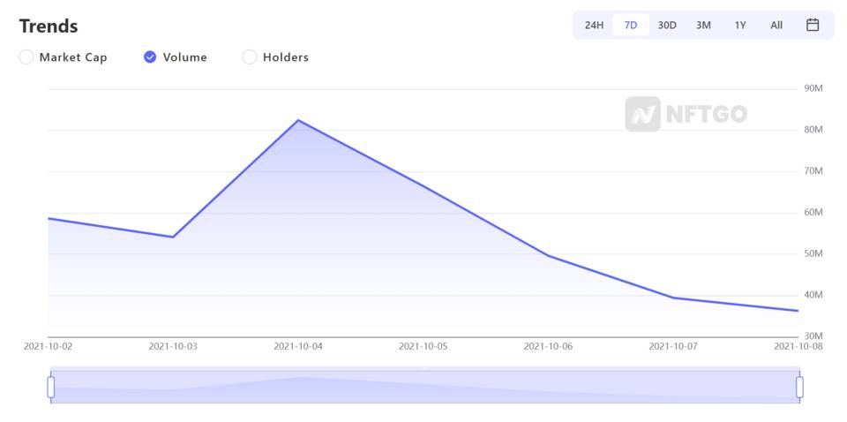Show the All time range

coord(776,25)
